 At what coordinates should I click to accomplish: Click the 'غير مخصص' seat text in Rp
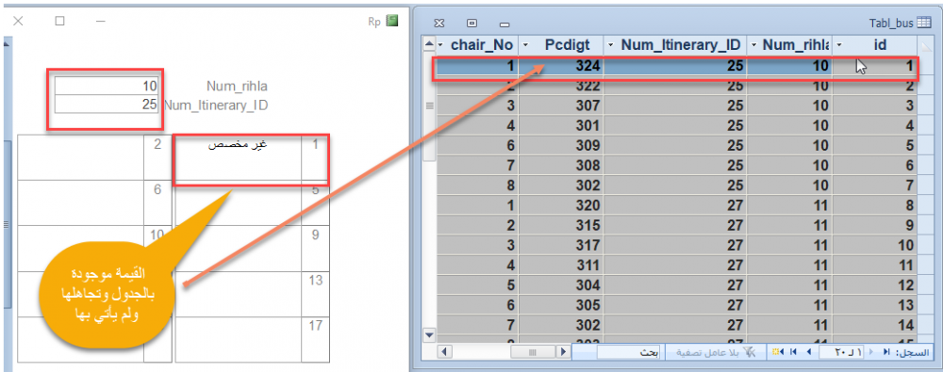[x=238, y=145]
